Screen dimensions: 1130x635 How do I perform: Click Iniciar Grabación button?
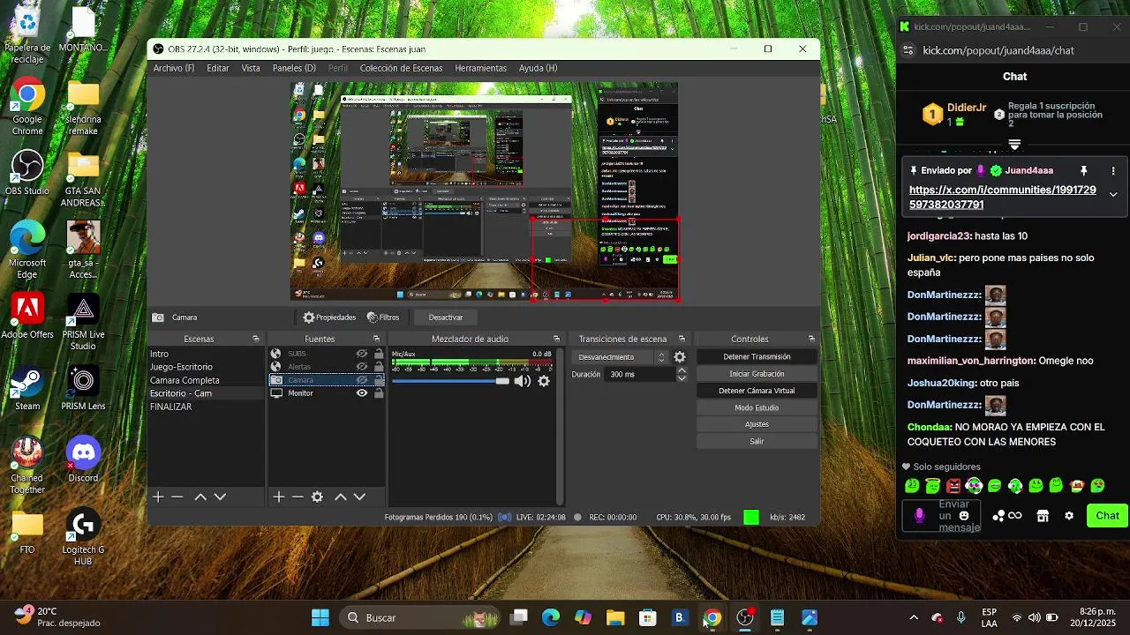coord(757,374)
